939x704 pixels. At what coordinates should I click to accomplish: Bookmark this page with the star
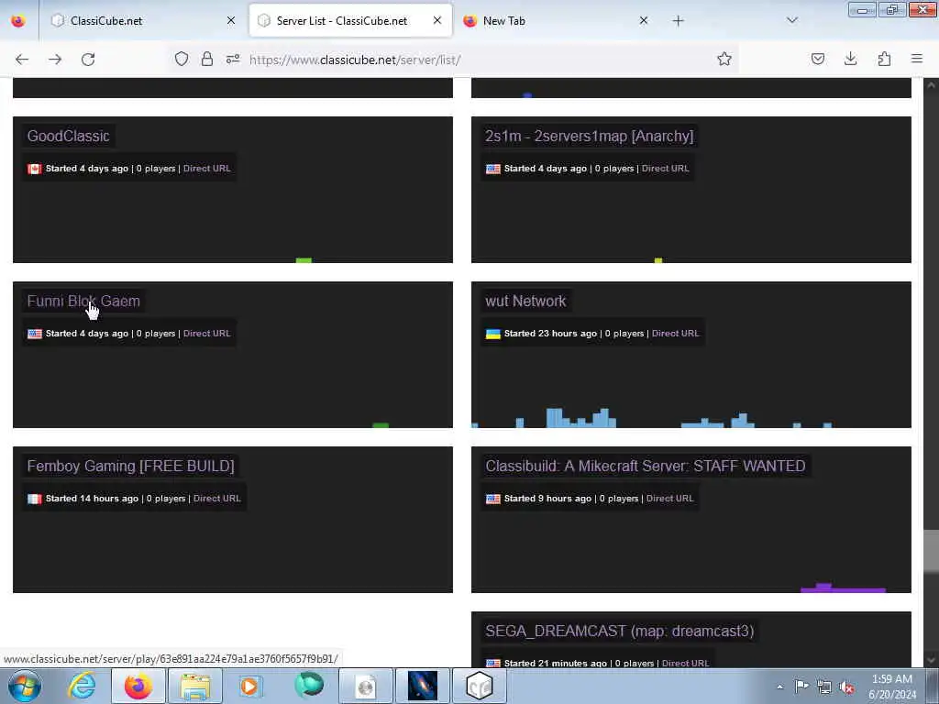coord(724,59)
